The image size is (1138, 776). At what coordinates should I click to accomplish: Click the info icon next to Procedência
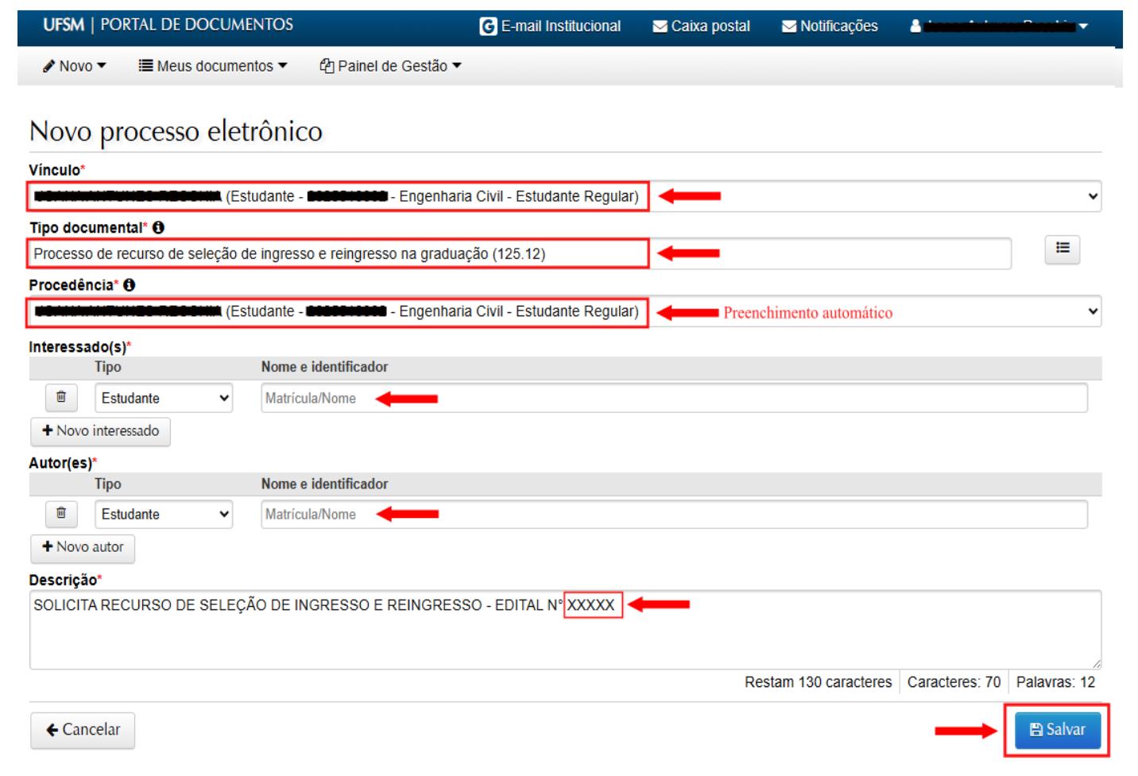point(129,285)
